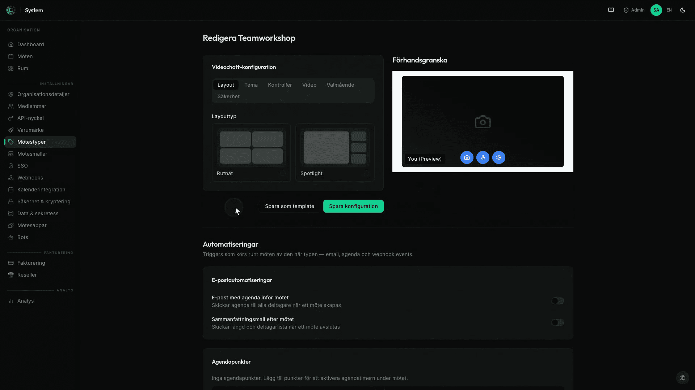
Task: Click the bug report icon
Action: pyautogui.click(x=683, y=378)
